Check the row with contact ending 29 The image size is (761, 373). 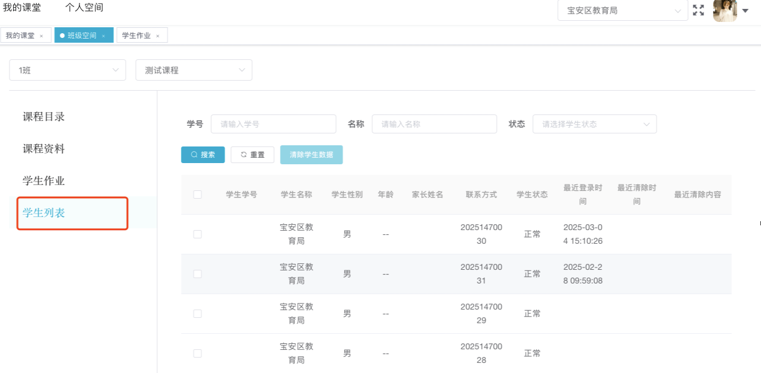pos(198,314)
